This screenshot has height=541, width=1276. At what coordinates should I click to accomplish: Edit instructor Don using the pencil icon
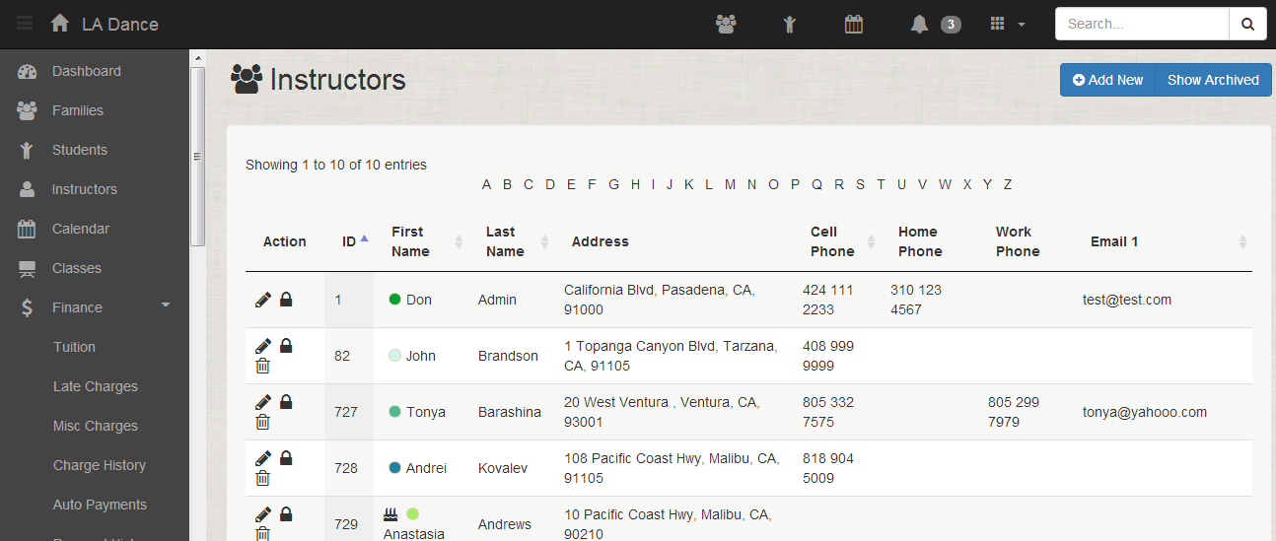pos(263,300)
